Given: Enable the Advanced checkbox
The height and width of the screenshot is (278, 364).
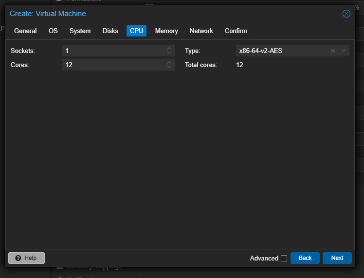Looking at the screenshot, I should (x=284, y=258).
